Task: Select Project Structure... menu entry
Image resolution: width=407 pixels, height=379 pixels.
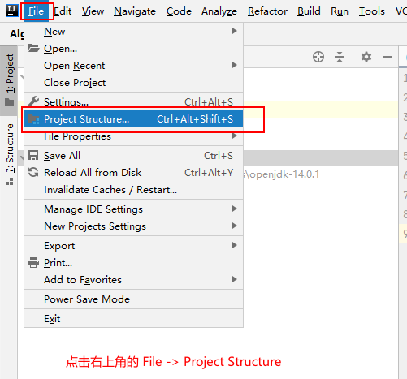Action: pyautogui.click(x=133, y=118)
